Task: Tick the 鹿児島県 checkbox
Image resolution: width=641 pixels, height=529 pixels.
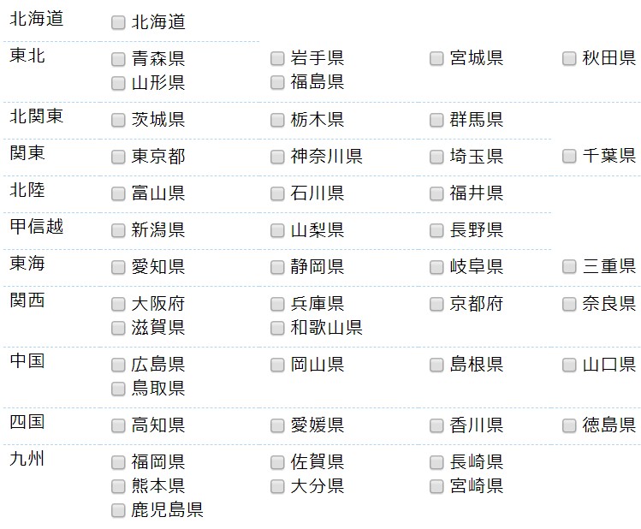Action: pyautogui.click(x=118, y=511)
